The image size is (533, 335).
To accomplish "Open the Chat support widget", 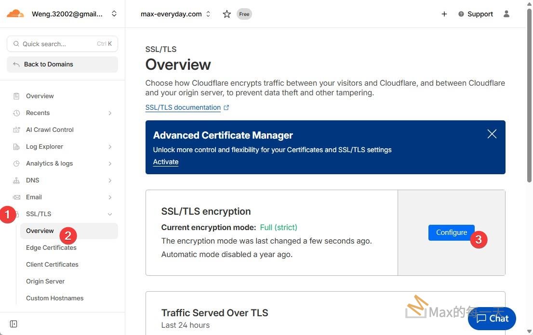I will pyautogui.click(x=492, y=318).
